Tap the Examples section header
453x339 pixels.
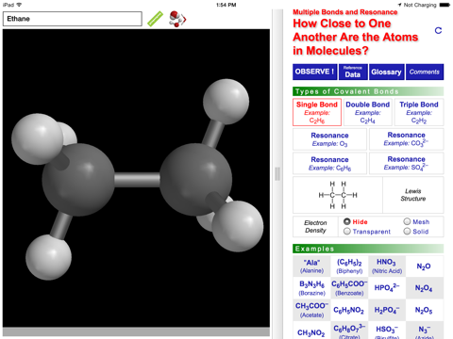pyautogui.click(x=368, y=249)
